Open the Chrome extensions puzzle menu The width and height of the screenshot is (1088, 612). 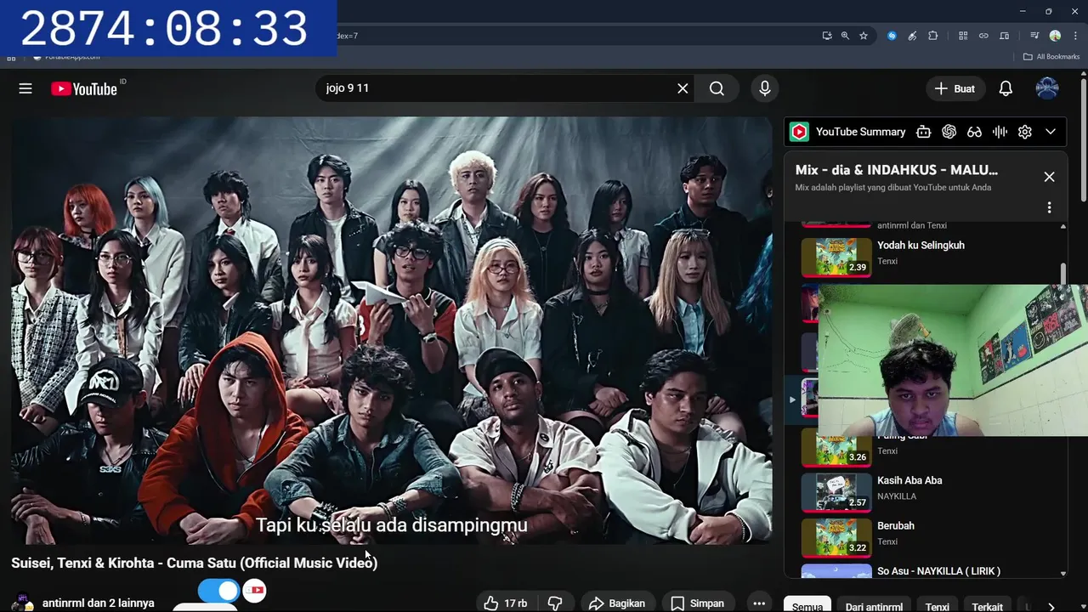pyautogui.click(x=933, y=36)
